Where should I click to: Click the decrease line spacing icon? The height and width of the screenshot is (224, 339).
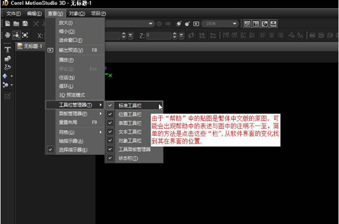tap(252, 35)
